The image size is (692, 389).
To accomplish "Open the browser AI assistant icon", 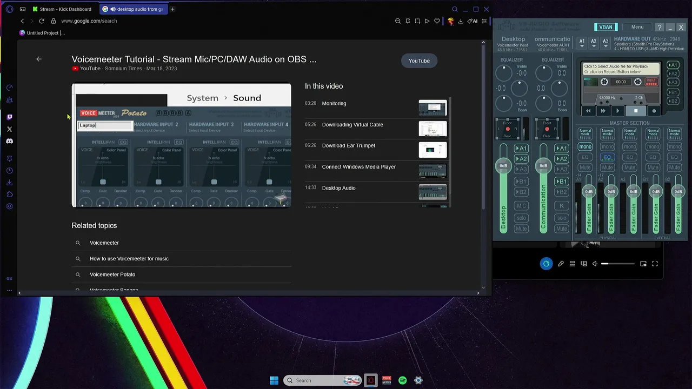I will [x=473, y=21].
